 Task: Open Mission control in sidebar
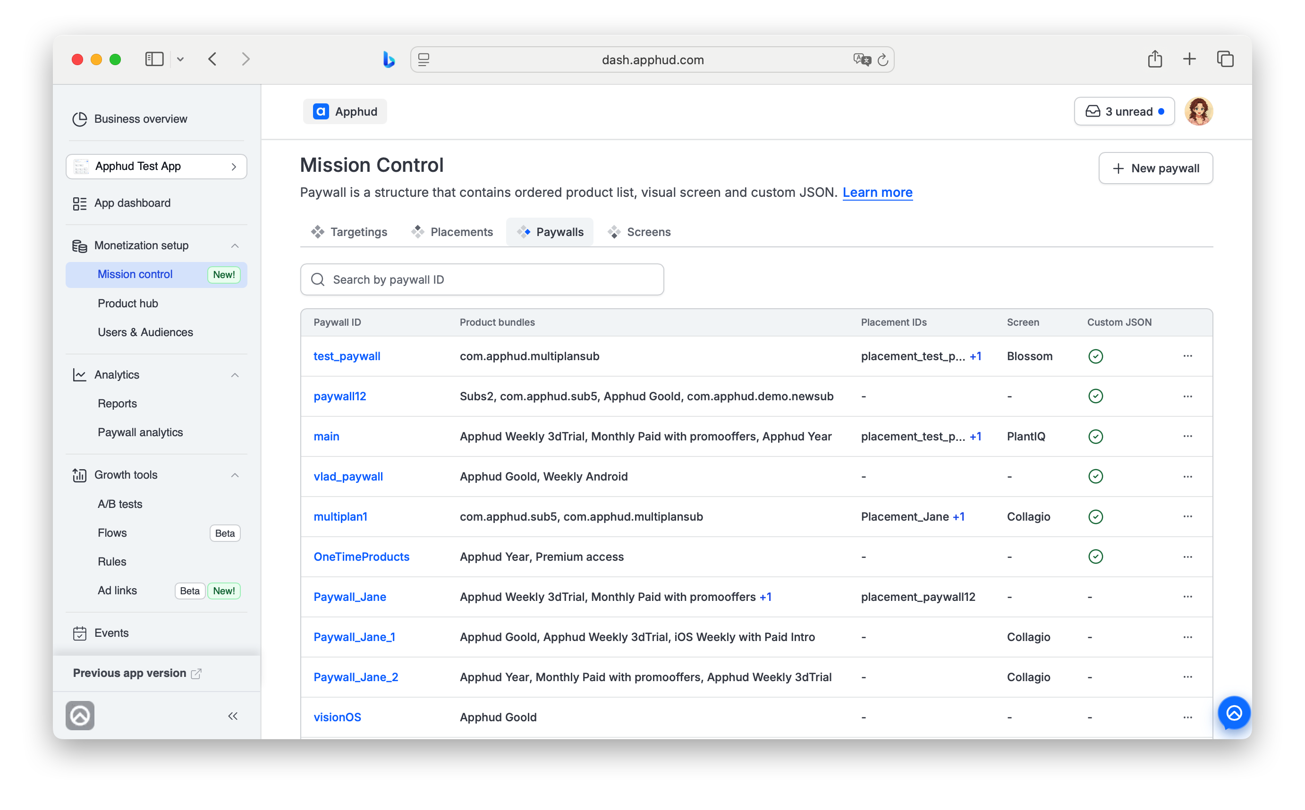pyautogui.click(x=156, y=275)
